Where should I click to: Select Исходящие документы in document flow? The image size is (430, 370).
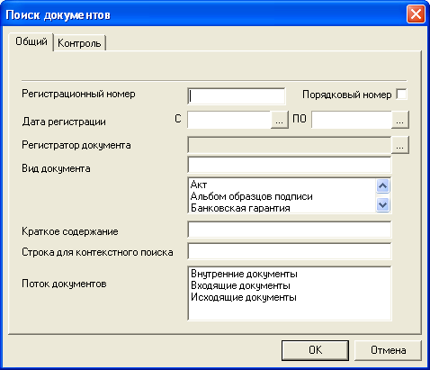click(x=244, y=297)
